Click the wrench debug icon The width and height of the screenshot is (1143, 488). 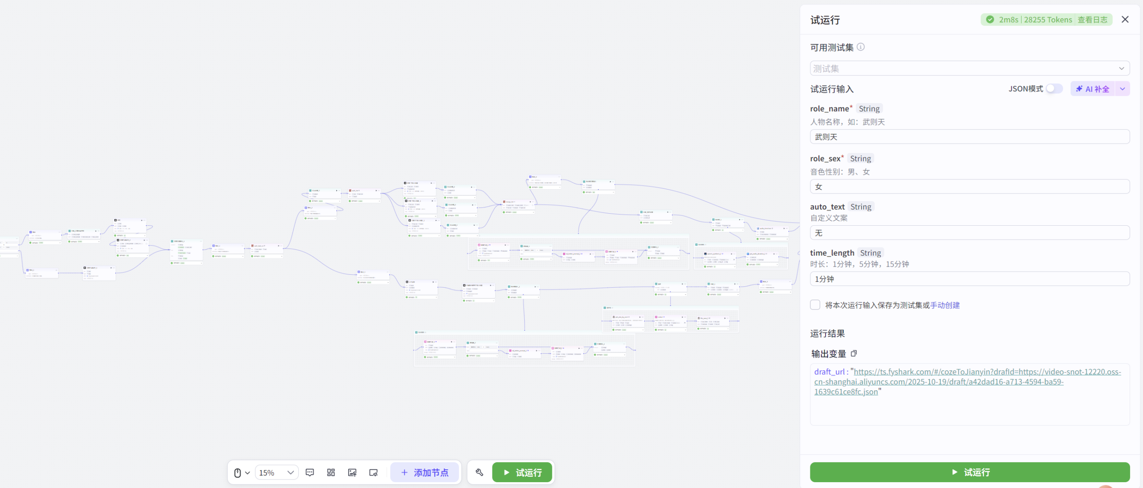click(x=480, y=472)
